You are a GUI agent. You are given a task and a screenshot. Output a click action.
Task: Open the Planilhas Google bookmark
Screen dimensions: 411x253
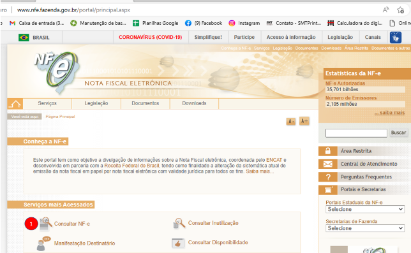click(156, 23)
